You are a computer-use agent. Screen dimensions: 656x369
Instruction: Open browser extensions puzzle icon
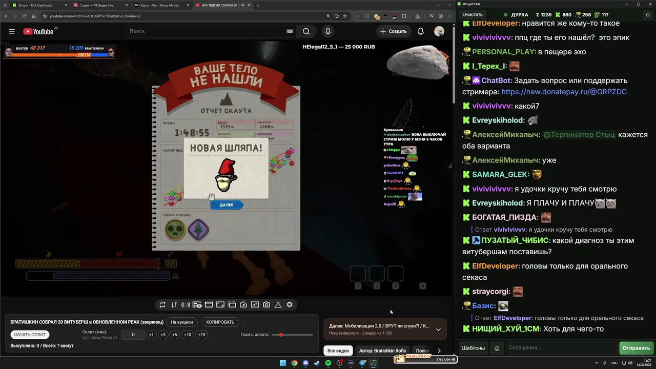(404, 16)
